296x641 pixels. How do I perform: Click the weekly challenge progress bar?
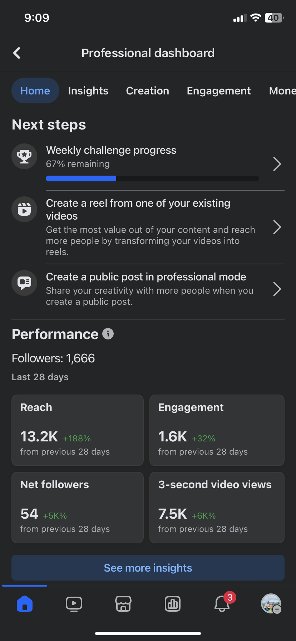(152, 178)
